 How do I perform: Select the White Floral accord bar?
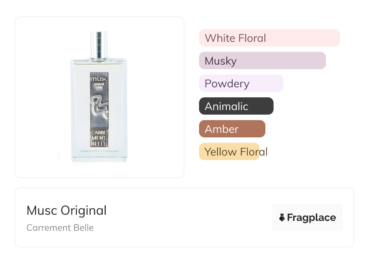pos(269,38)
